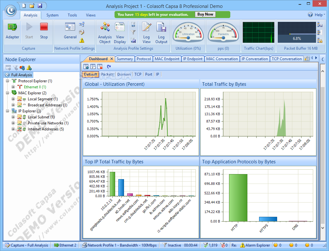Switch to the System ribbon tab
This screenshot has height=251, width=329.
click(x=53, y=15)
